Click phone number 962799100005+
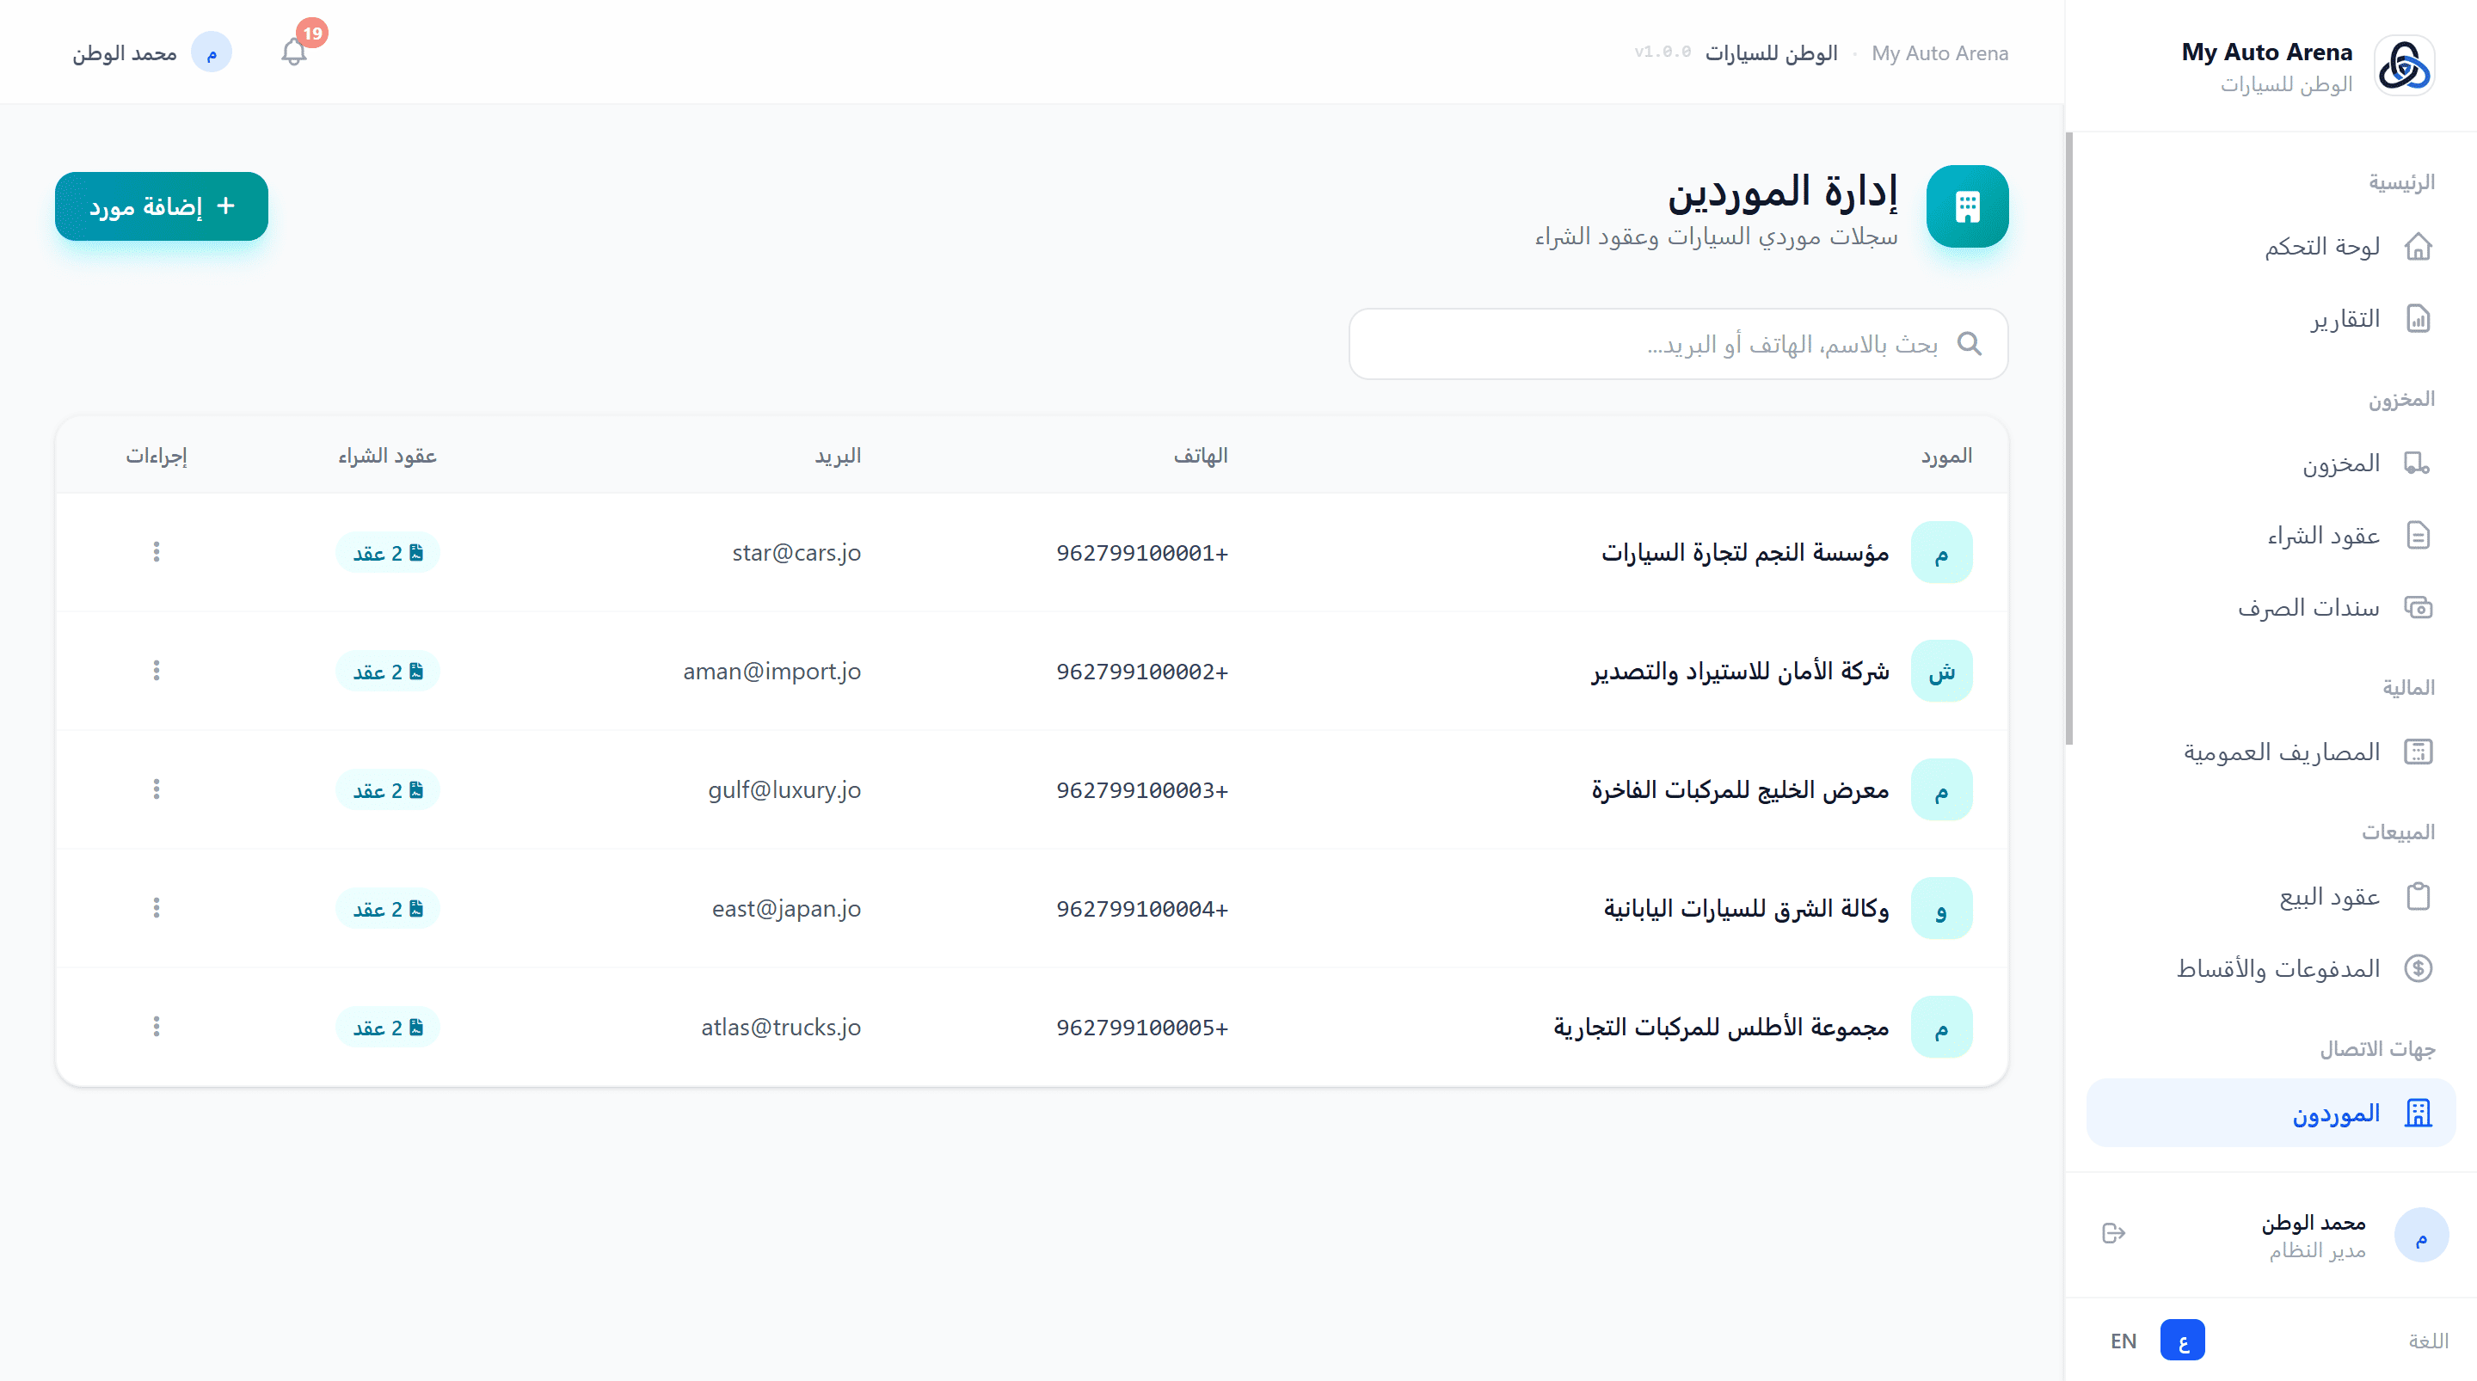Image resolution: width=2477 pixels, height=1381 pixels. point(1142,1027)
